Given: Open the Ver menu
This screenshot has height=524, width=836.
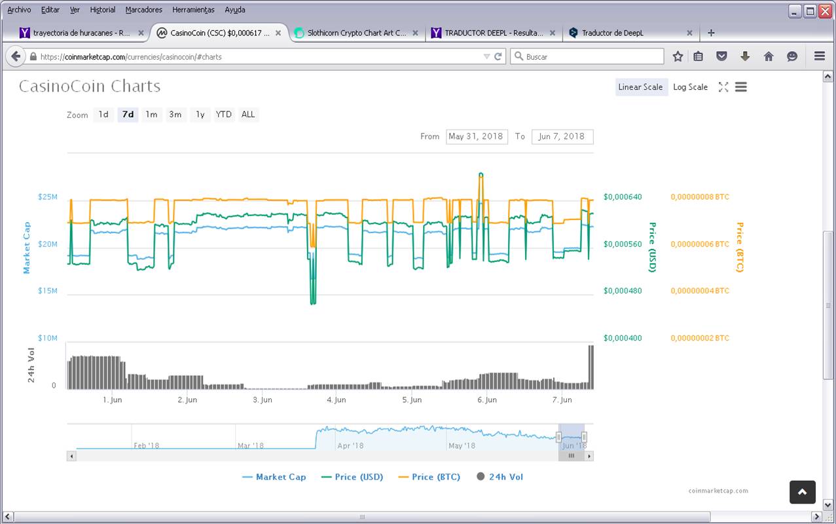Looking at the screenshot, I should coord(75,10).
